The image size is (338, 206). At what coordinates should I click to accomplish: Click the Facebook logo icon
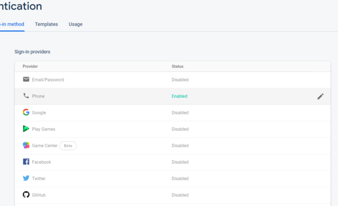coord(26,162)
